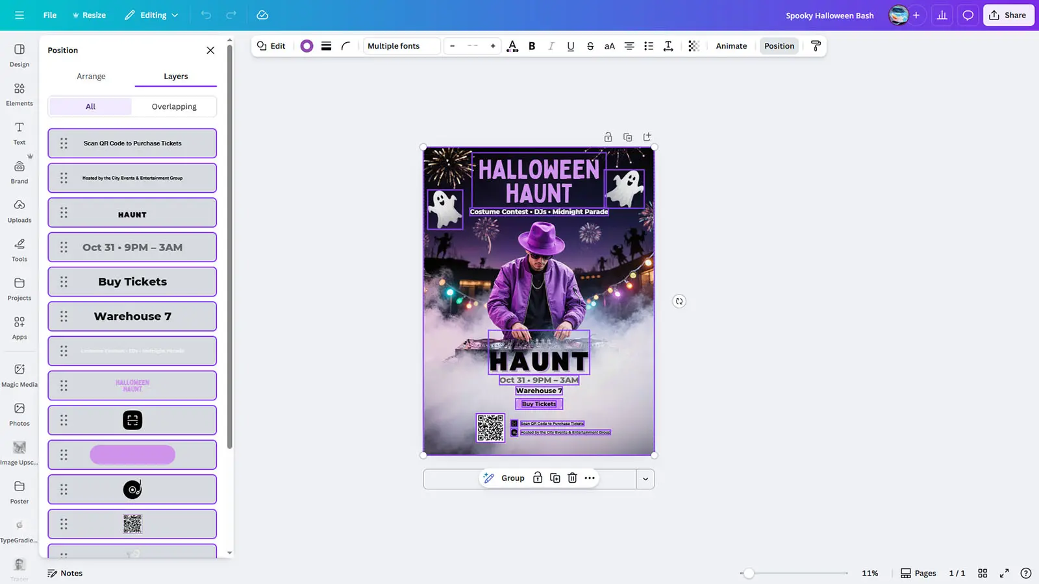
Task: Open the grid view icon in the bottom bar
Action: (x=983, y=573)
